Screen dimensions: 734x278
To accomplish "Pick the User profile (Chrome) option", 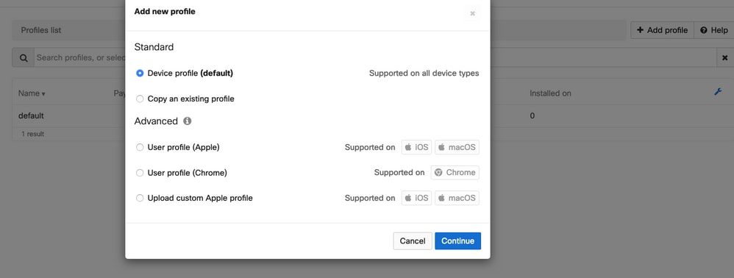I will (140, 173).
